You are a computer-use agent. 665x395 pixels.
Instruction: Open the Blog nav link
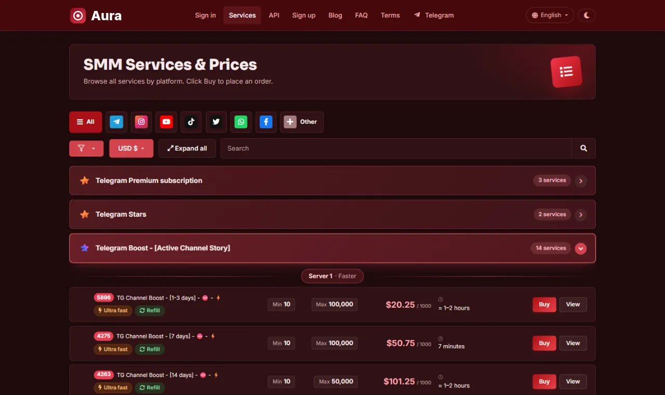(335, 15)
